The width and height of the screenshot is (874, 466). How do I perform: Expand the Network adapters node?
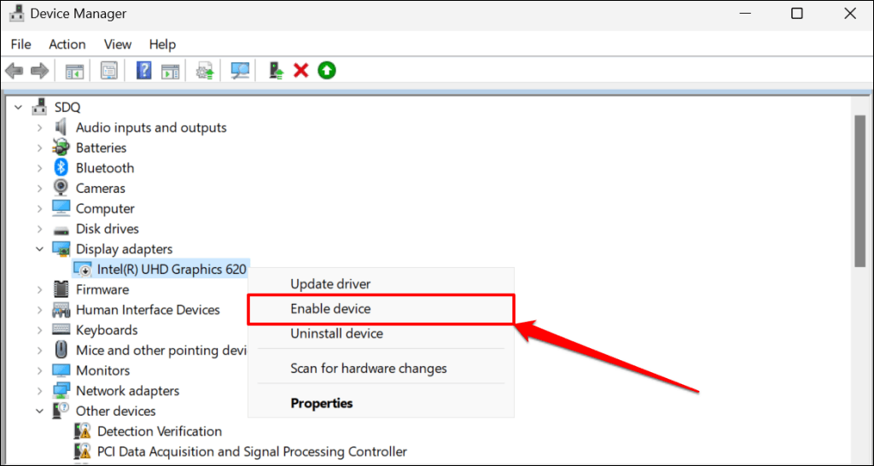tap(39, 391)
